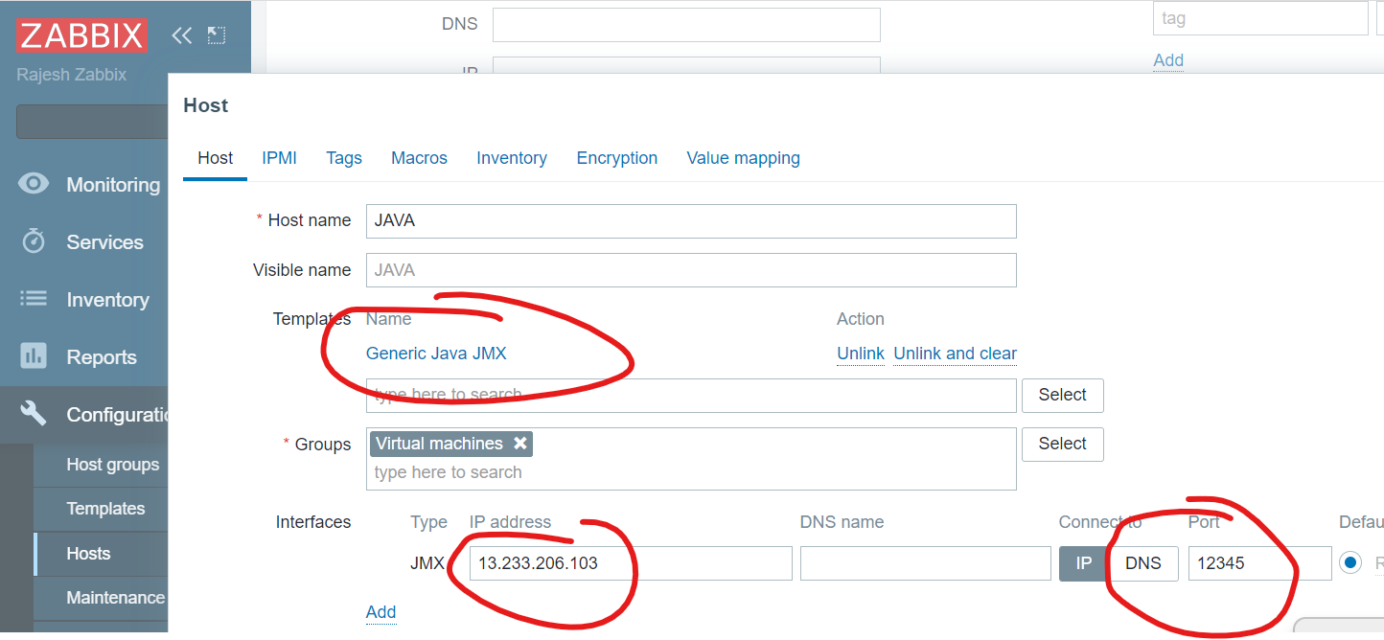This screenshot has height=640, width=1384.
Task: Switch to the IPMI tab
Action: [x=279, y=158]
